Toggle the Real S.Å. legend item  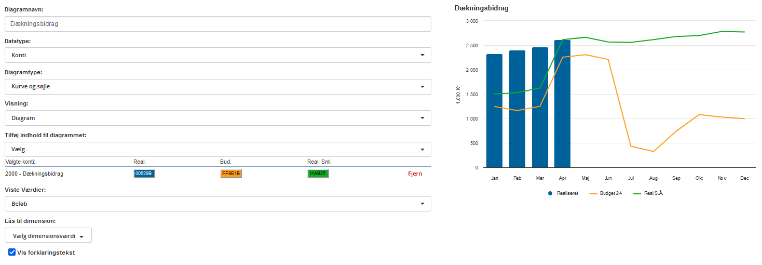(x=649, y=193)
